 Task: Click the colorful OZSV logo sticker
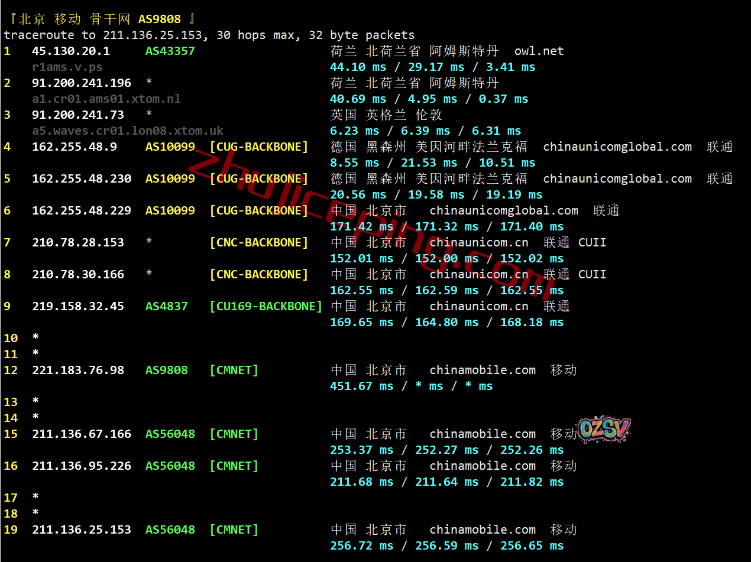pyautogui.click(x=603, y=429)
